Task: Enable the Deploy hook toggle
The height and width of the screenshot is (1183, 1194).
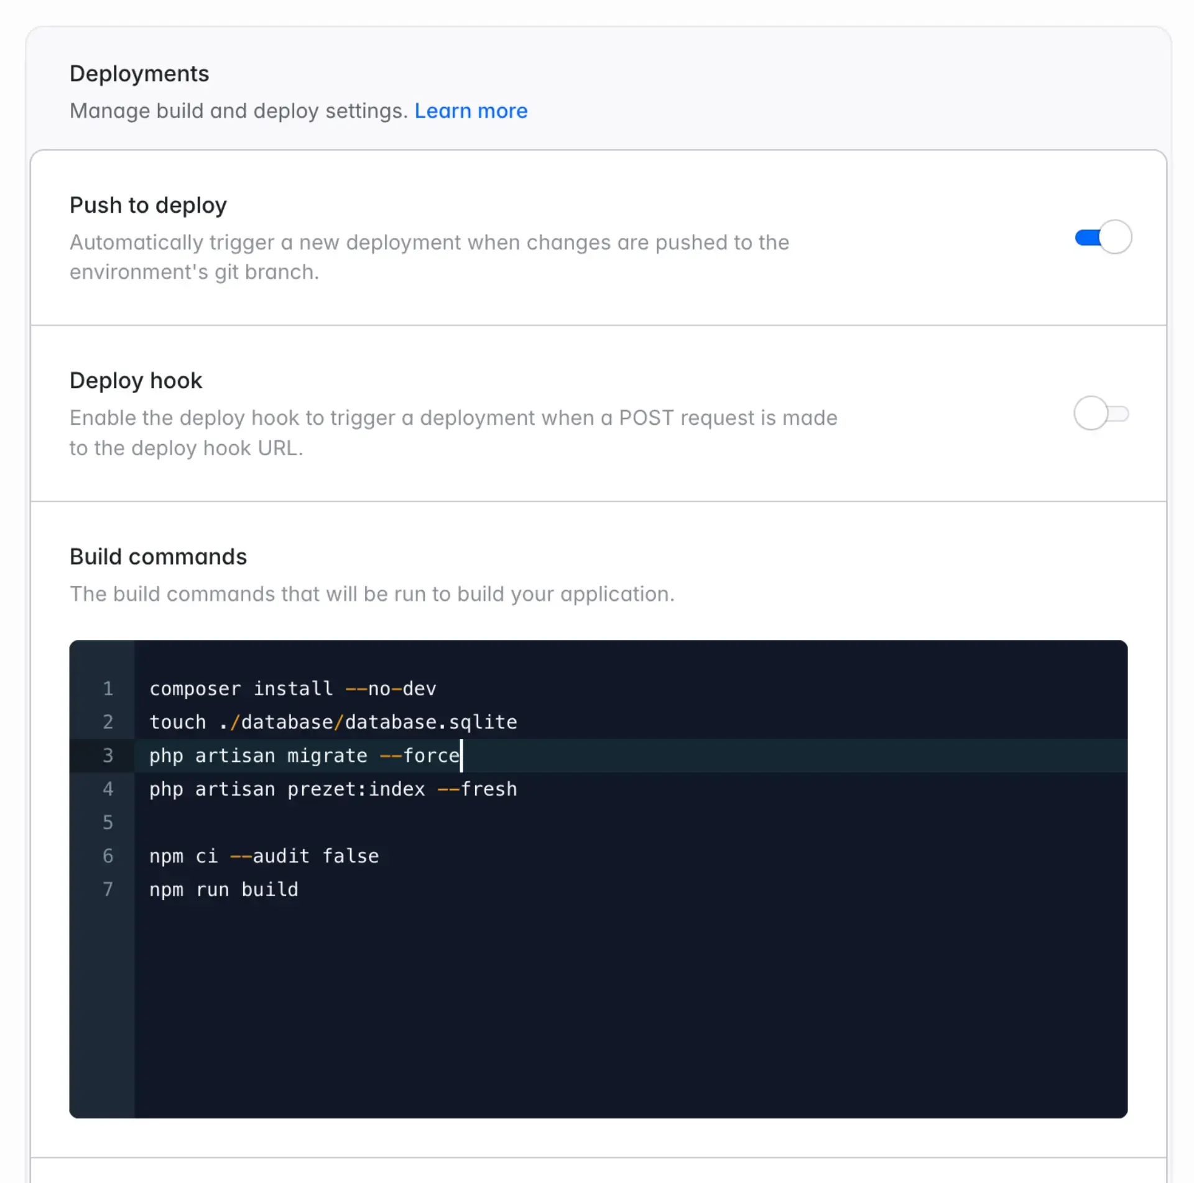Action: [x=1101, y=413]
